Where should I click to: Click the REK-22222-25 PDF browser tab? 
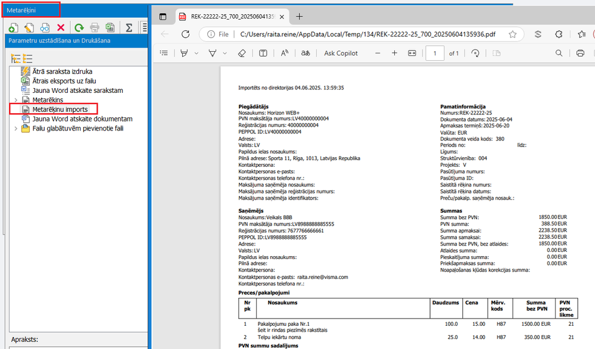click(233, 17)
